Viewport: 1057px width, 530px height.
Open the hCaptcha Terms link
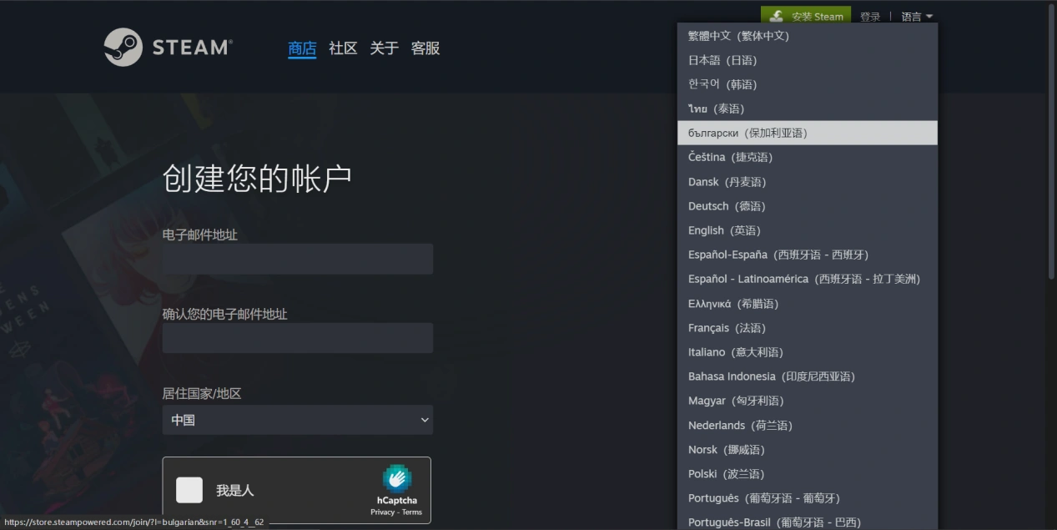[x=413, y=512]
